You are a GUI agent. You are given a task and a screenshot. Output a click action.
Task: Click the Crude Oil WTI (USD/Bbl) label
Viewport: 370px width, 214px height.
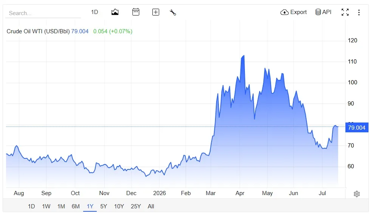38,31
